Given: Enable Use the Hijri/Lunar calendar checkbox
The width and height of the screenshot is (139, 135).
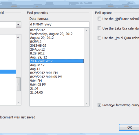Looking at the screenshot, I should [99, 19].
